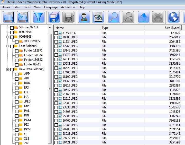
Task: Select file 29772.JPEG in the list
Action: point(70,138)
